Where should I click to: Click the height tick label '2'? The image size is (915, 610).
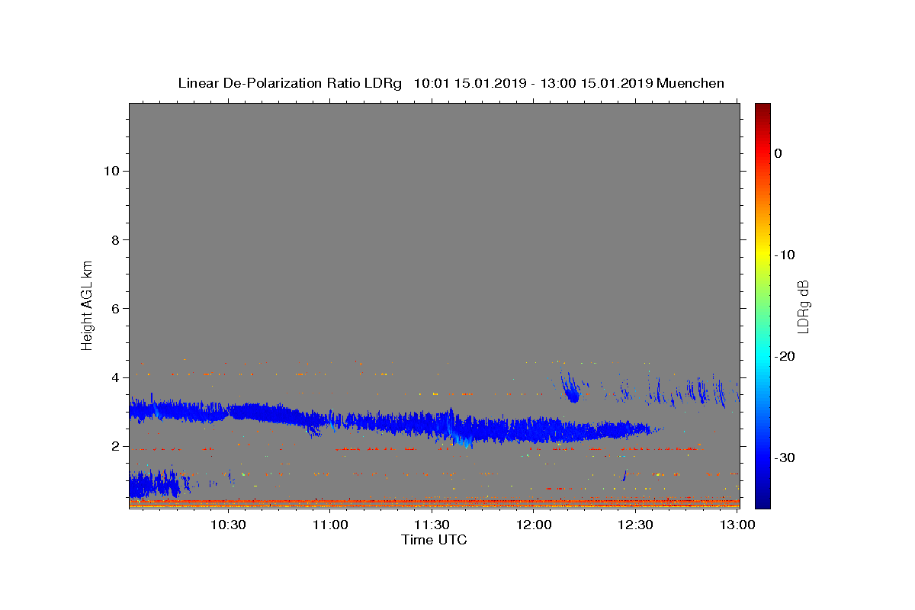coord(114,446)
